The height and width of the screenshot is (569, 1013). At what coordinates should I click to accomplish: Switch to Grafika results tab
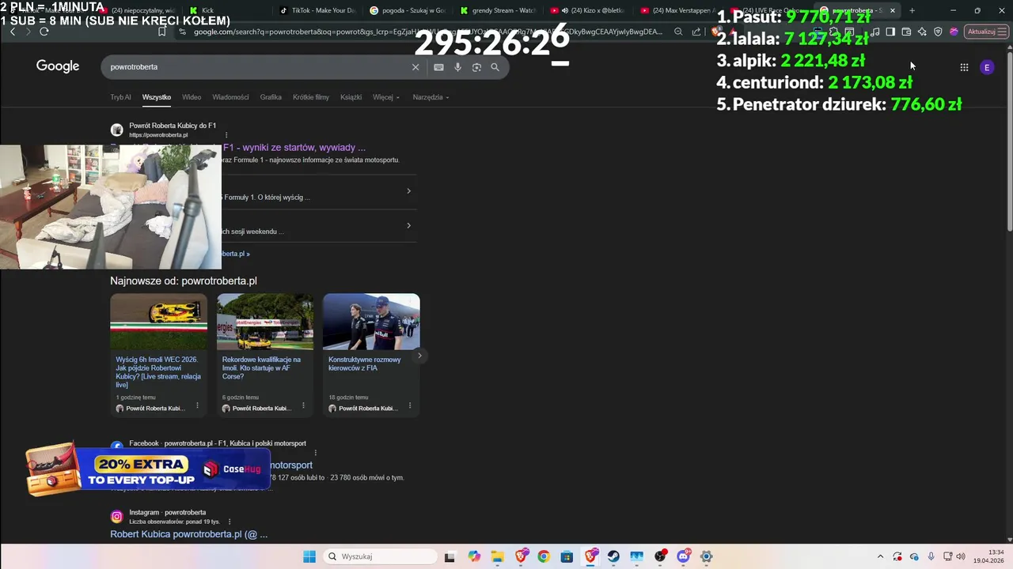(271, 97)
